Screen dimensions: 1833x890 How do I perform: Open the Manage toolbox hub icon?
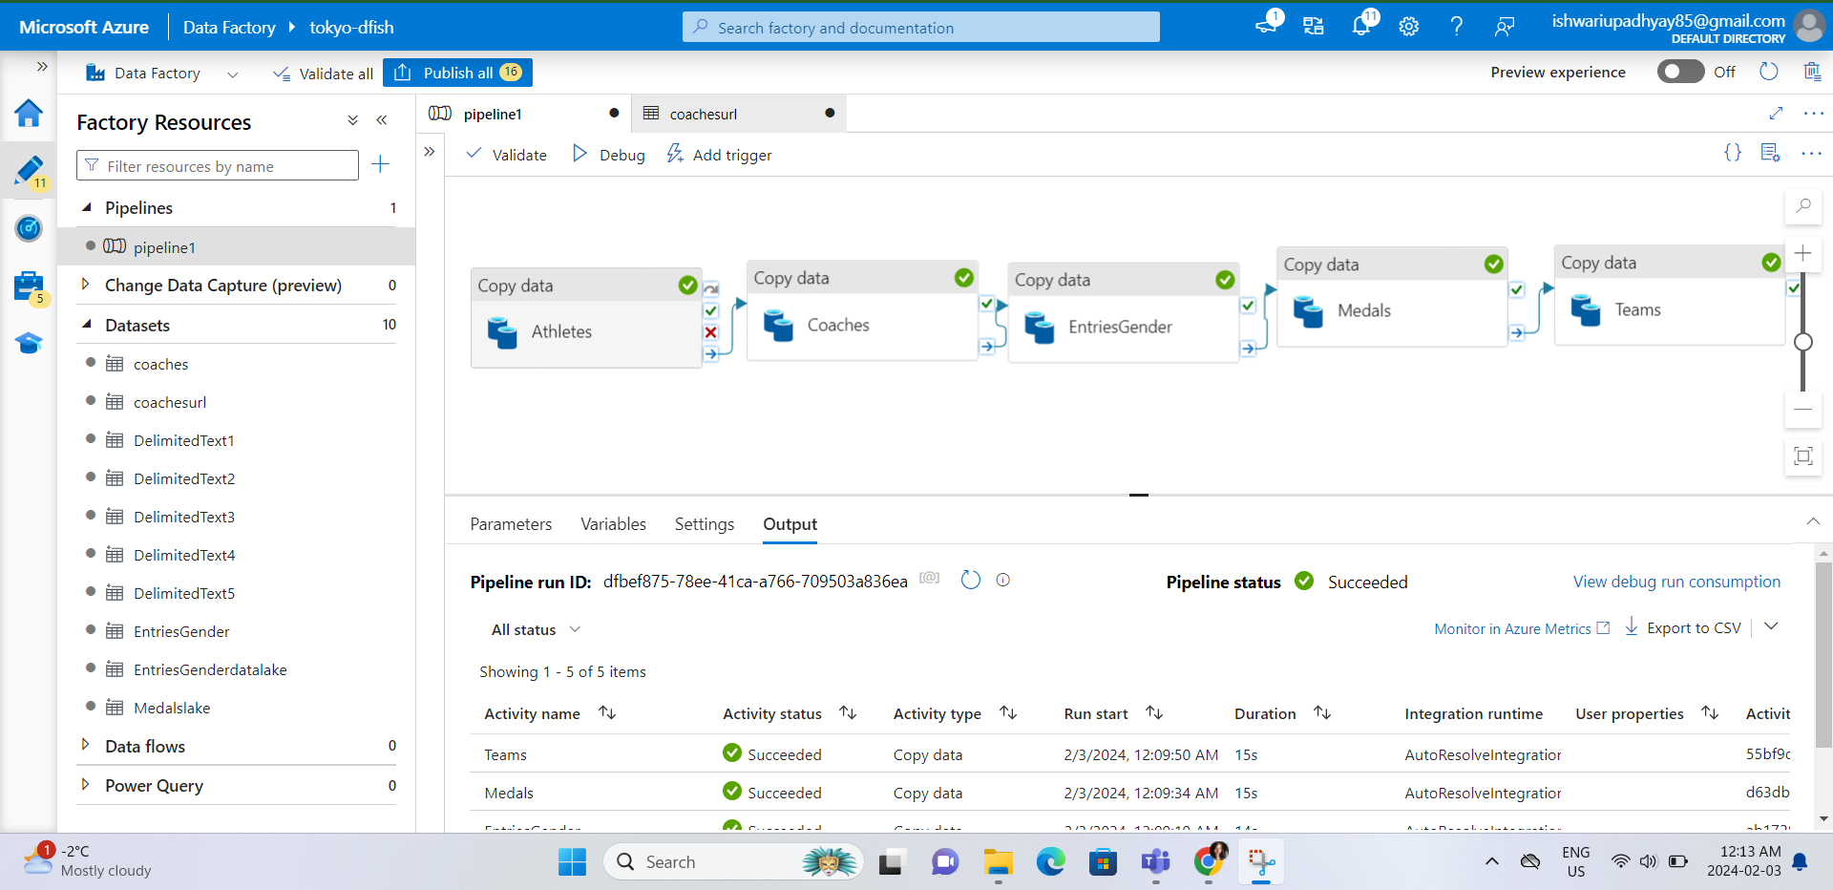29,286
